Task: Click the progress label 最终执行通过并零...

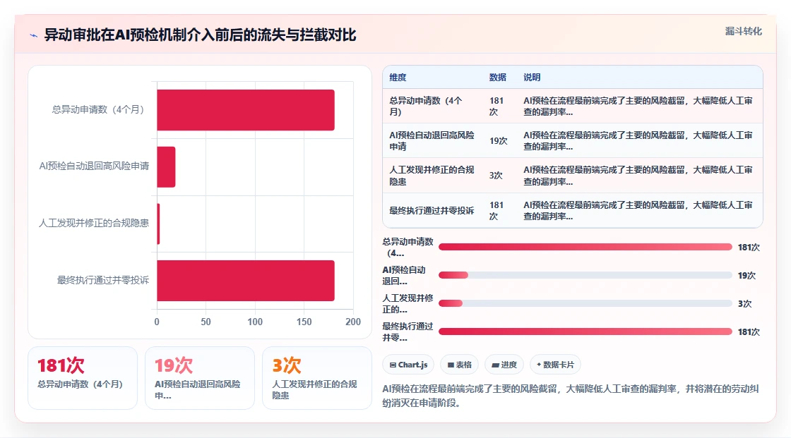Action: tap(408, 331)
